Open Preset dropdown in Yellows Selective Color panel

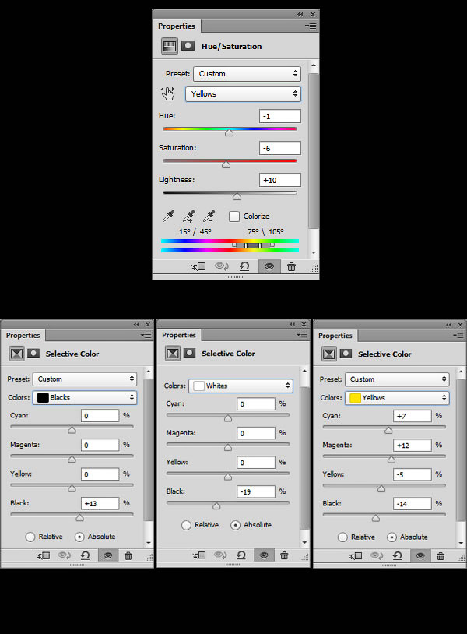(397, 379)
